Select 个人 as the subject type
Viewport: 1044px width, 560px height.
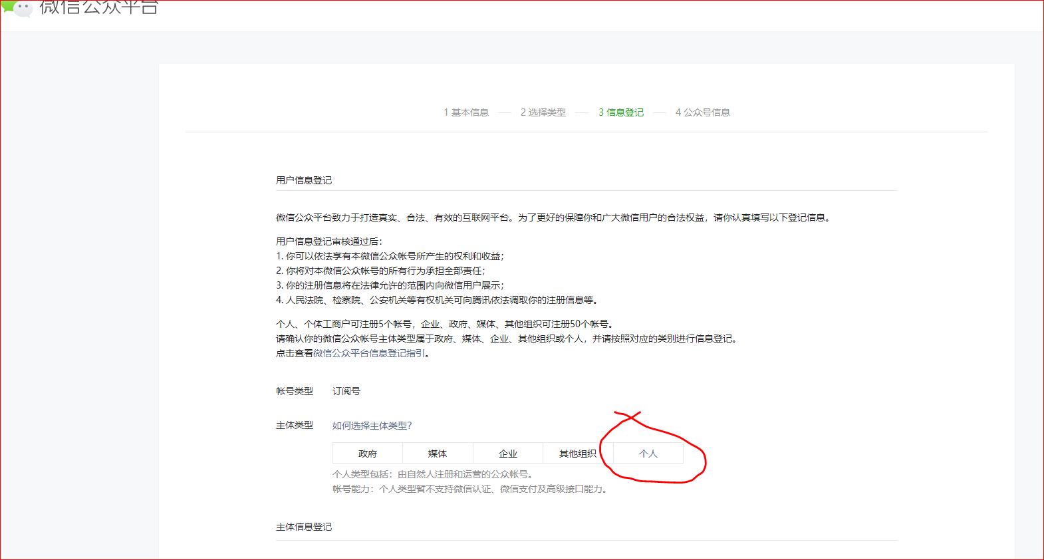pyautogui.click(x=648, y=454)
